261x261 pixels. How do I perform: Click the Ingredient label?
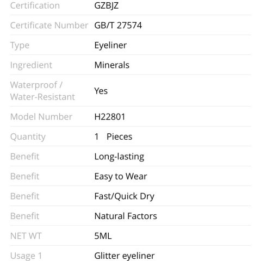click(31, 65)
